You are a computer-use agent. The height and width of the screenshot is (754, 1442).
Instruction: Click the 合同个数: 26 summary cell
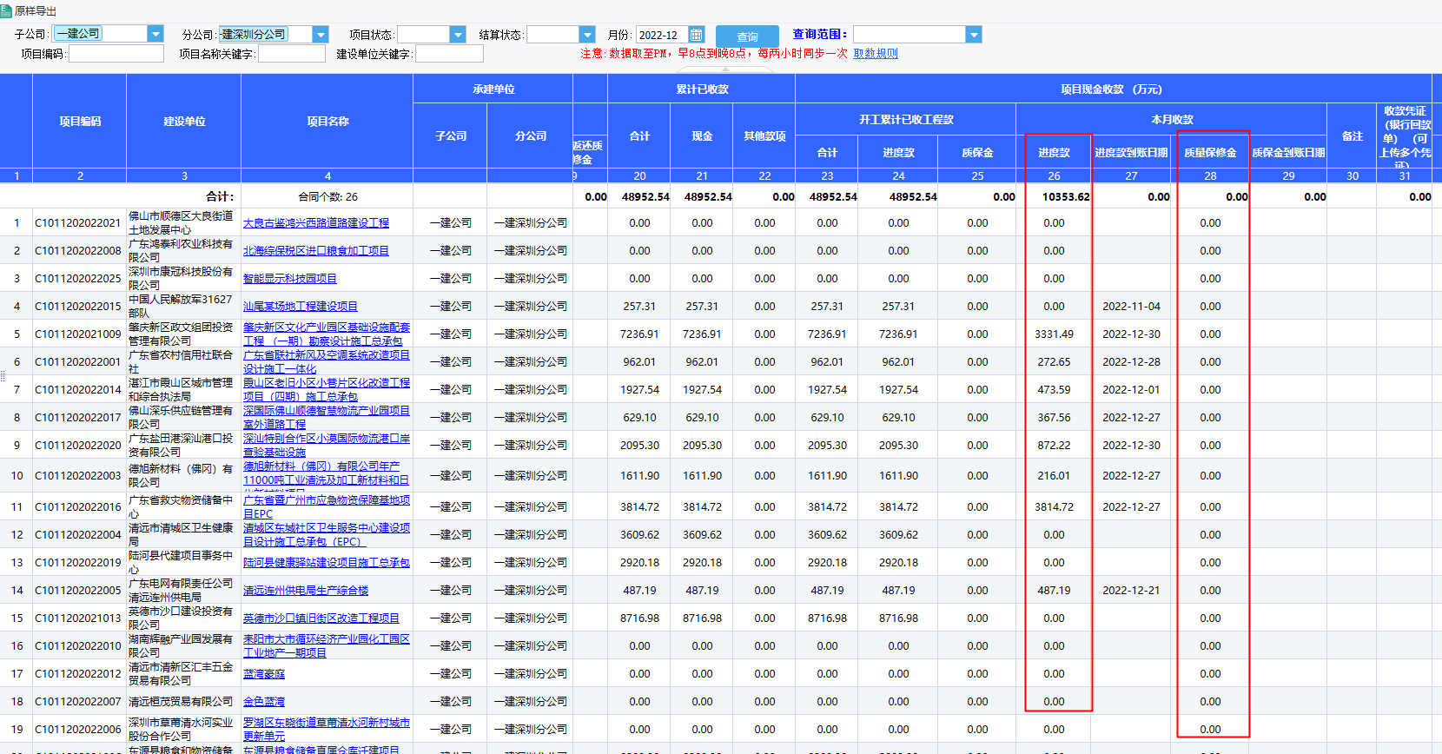coord(327,197)
